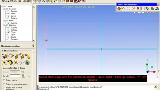Open Blocking Associations help question mark
The width and height of the screenshot is (160, 90).
[33, 46]
